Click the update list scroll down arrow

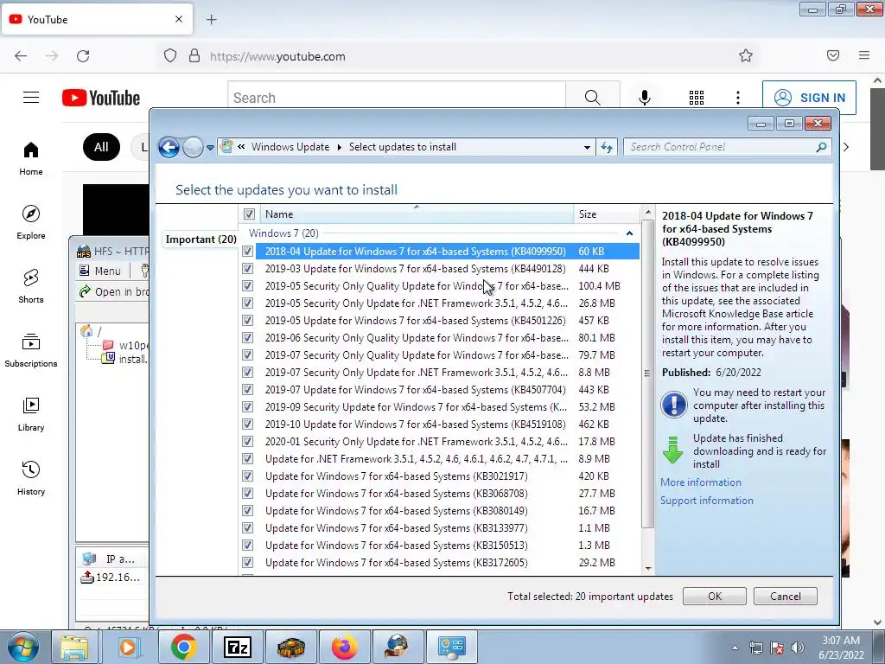point(648,569)
